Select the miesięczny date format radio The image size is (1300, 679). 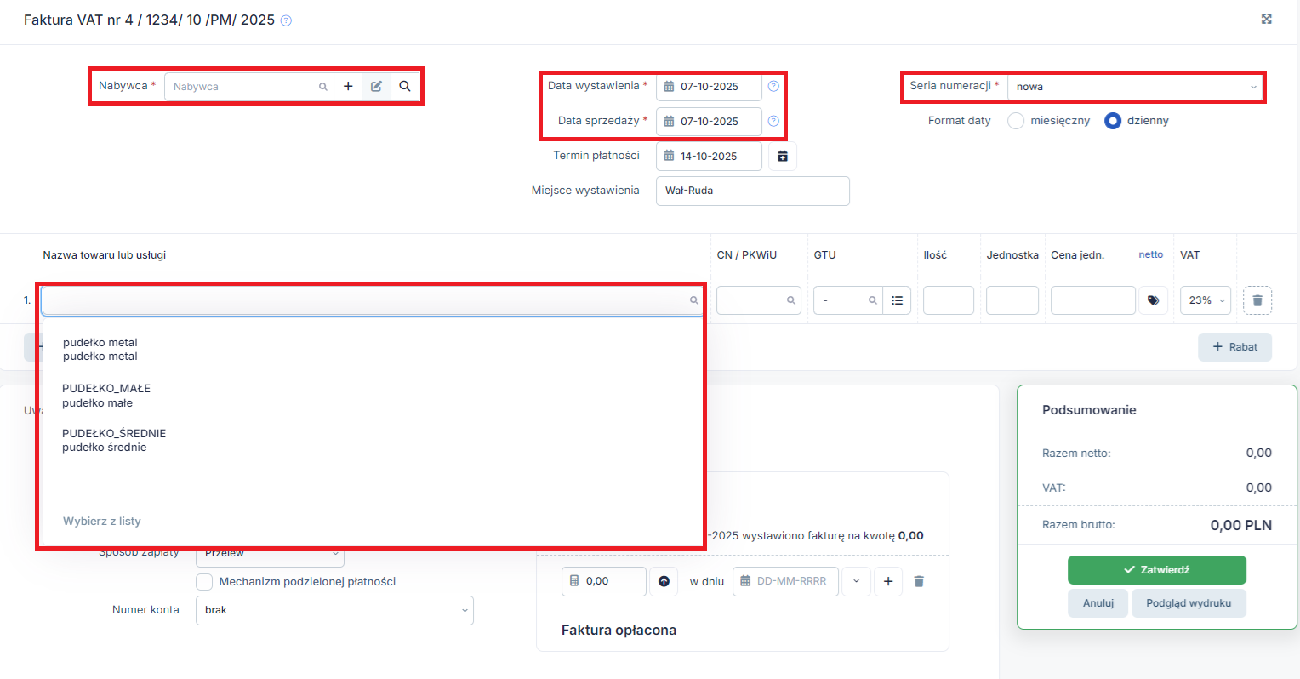[1016, 121]
